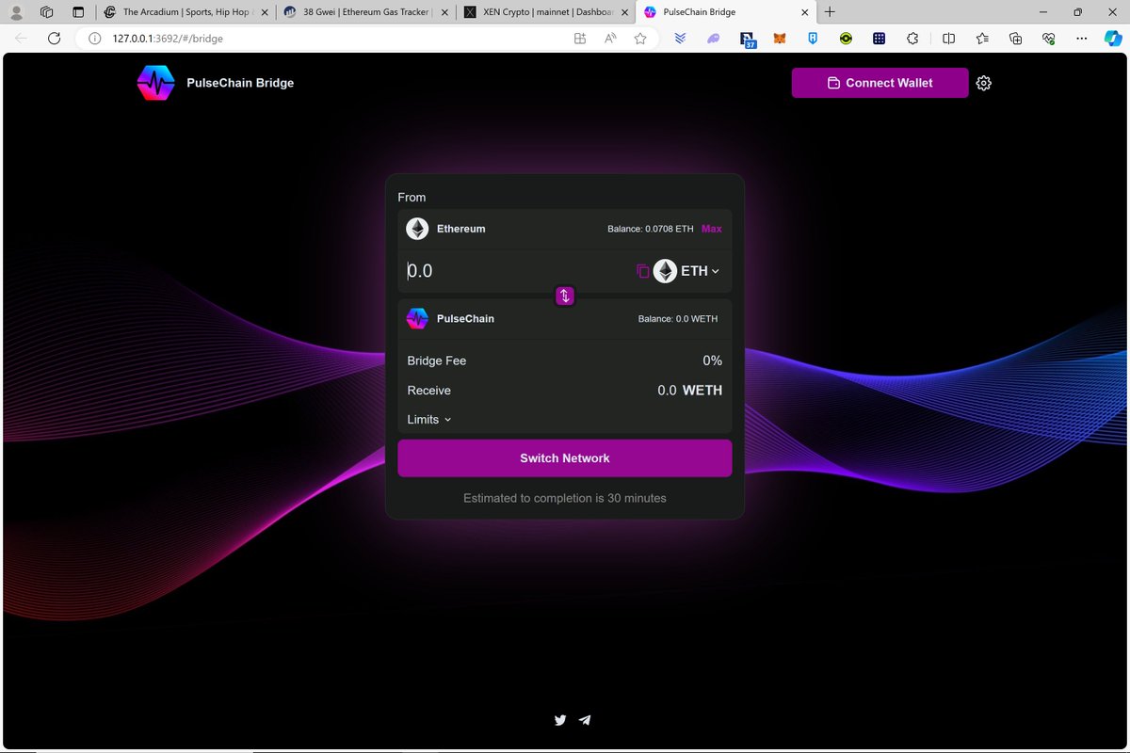Click the swap direction arrows icon
The width and height of the screenshot is (1130, 753).
tap(565, 296)
